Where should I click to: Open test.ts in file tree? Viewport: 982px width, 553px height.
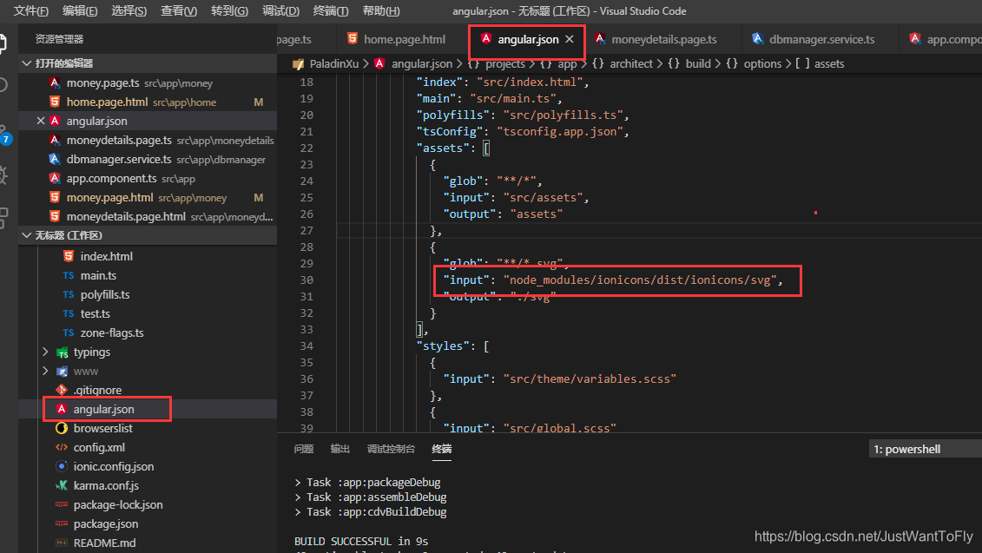pyautogui.click(x=148, y=313)
